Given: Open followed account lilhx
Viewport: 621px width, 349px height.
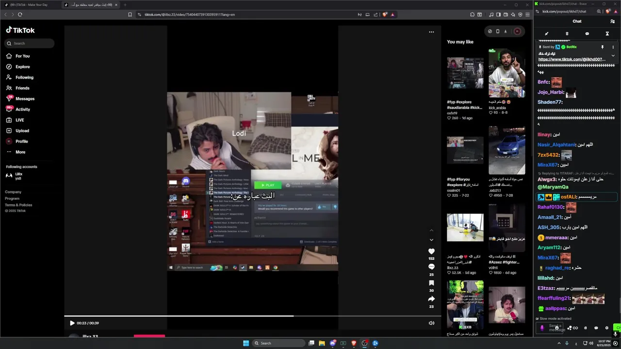Looking at the screenshot, I should click(15, 176).
